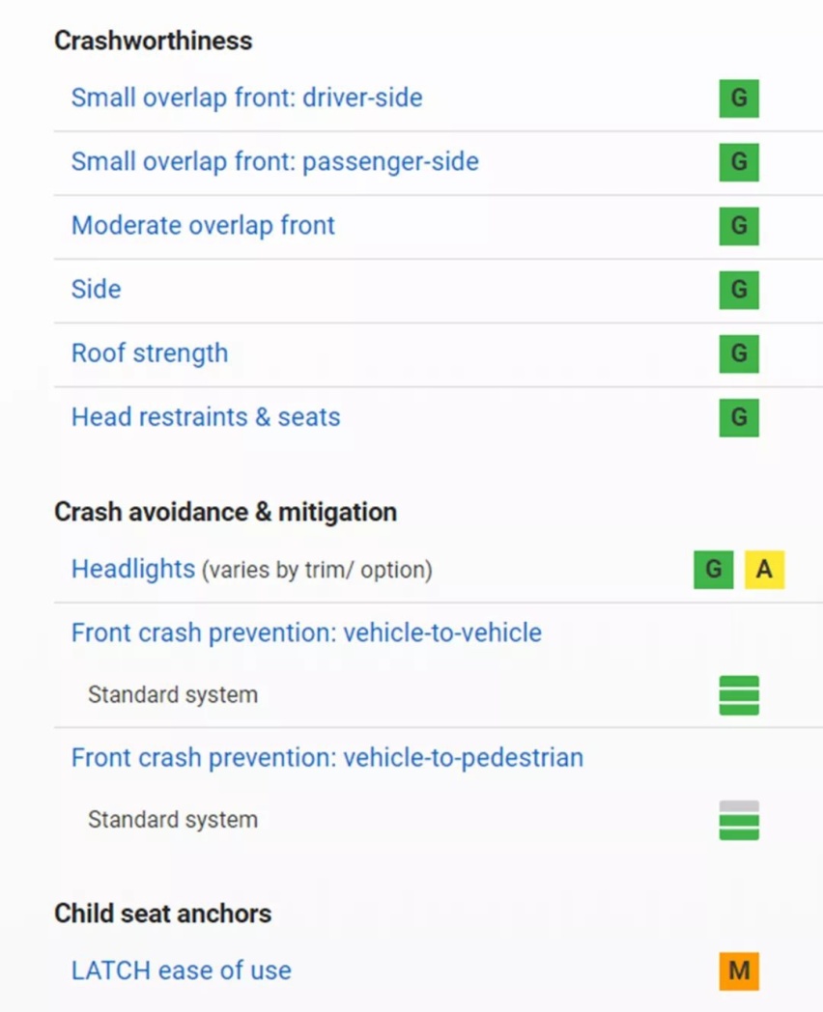Viewport: 823px width, 1012px height.
Task: Select the Moderate overlap front G badge
Action: point(739,226)
